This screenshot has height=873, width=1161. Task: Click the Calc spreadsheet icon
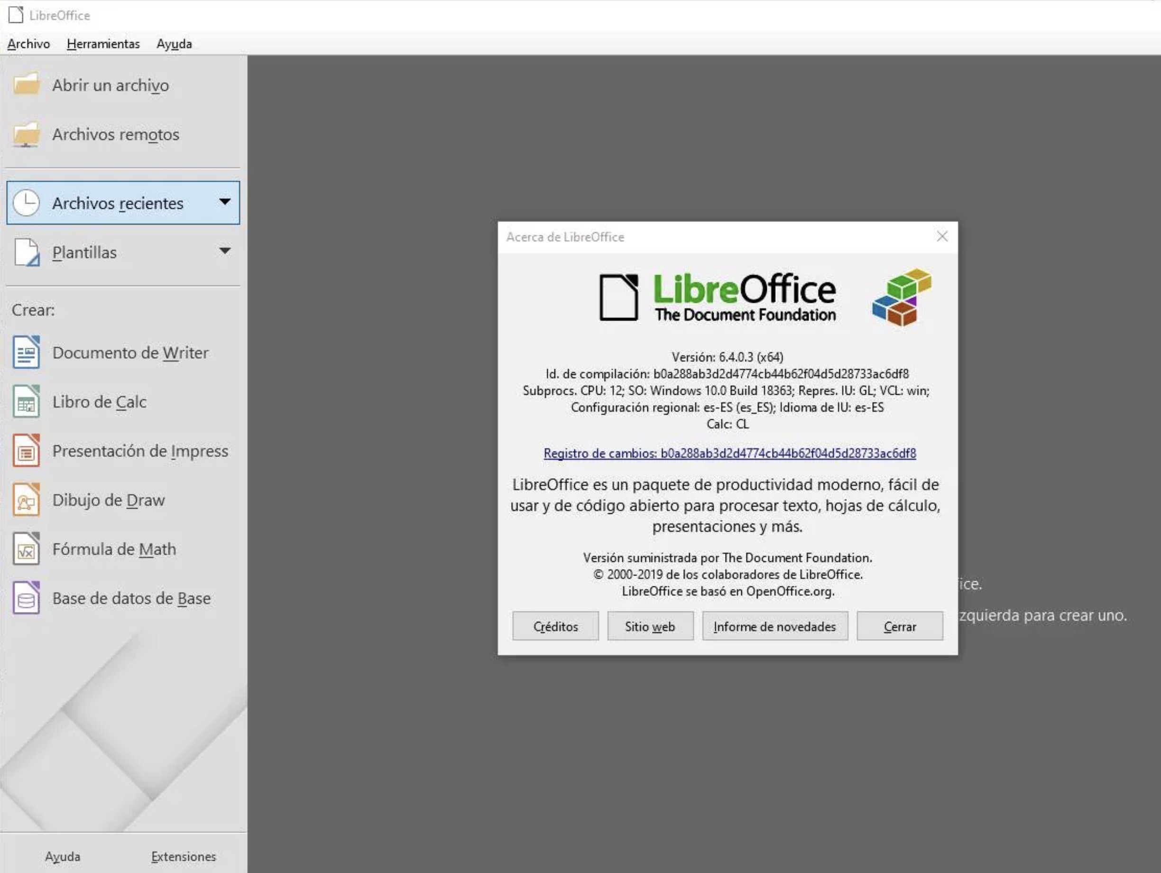point(26,401)
